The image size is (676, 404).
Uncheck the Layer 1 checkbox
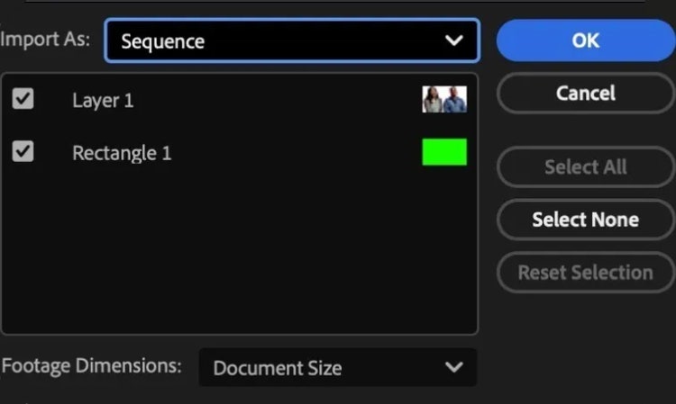coord(23,99)
